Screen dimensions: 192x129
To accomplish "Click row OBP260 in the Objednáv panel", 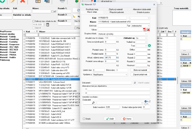I will pyautogui.click(x=186, y=93).
